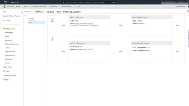This screenshot has height=106, width=189.
Task: Collapse the left sidebar arrow
Action: [x=22, y=13]
